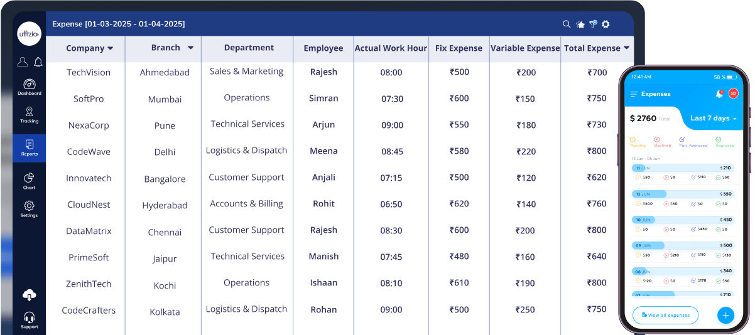Tap the View all expenses button
Image resolution: width=755 pixels, height=335 pixels.
pos(665,315)
